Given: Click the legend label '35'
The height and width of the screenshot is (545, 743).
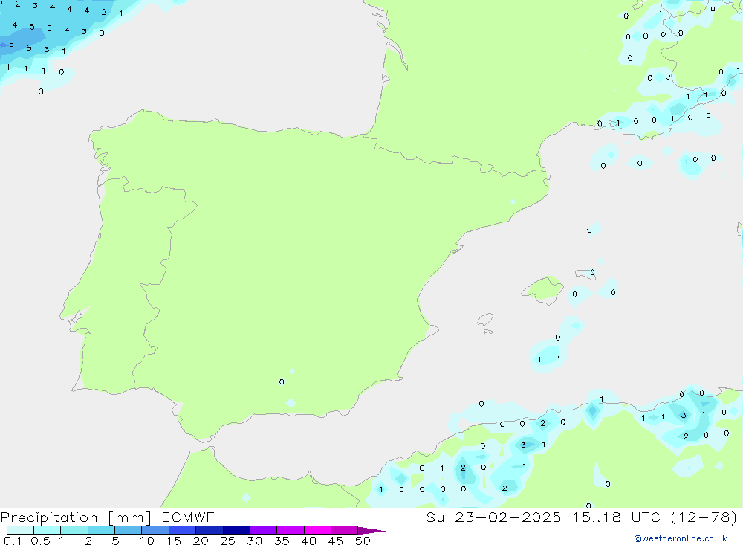Looking at the screenshot, I should point(282,541).
